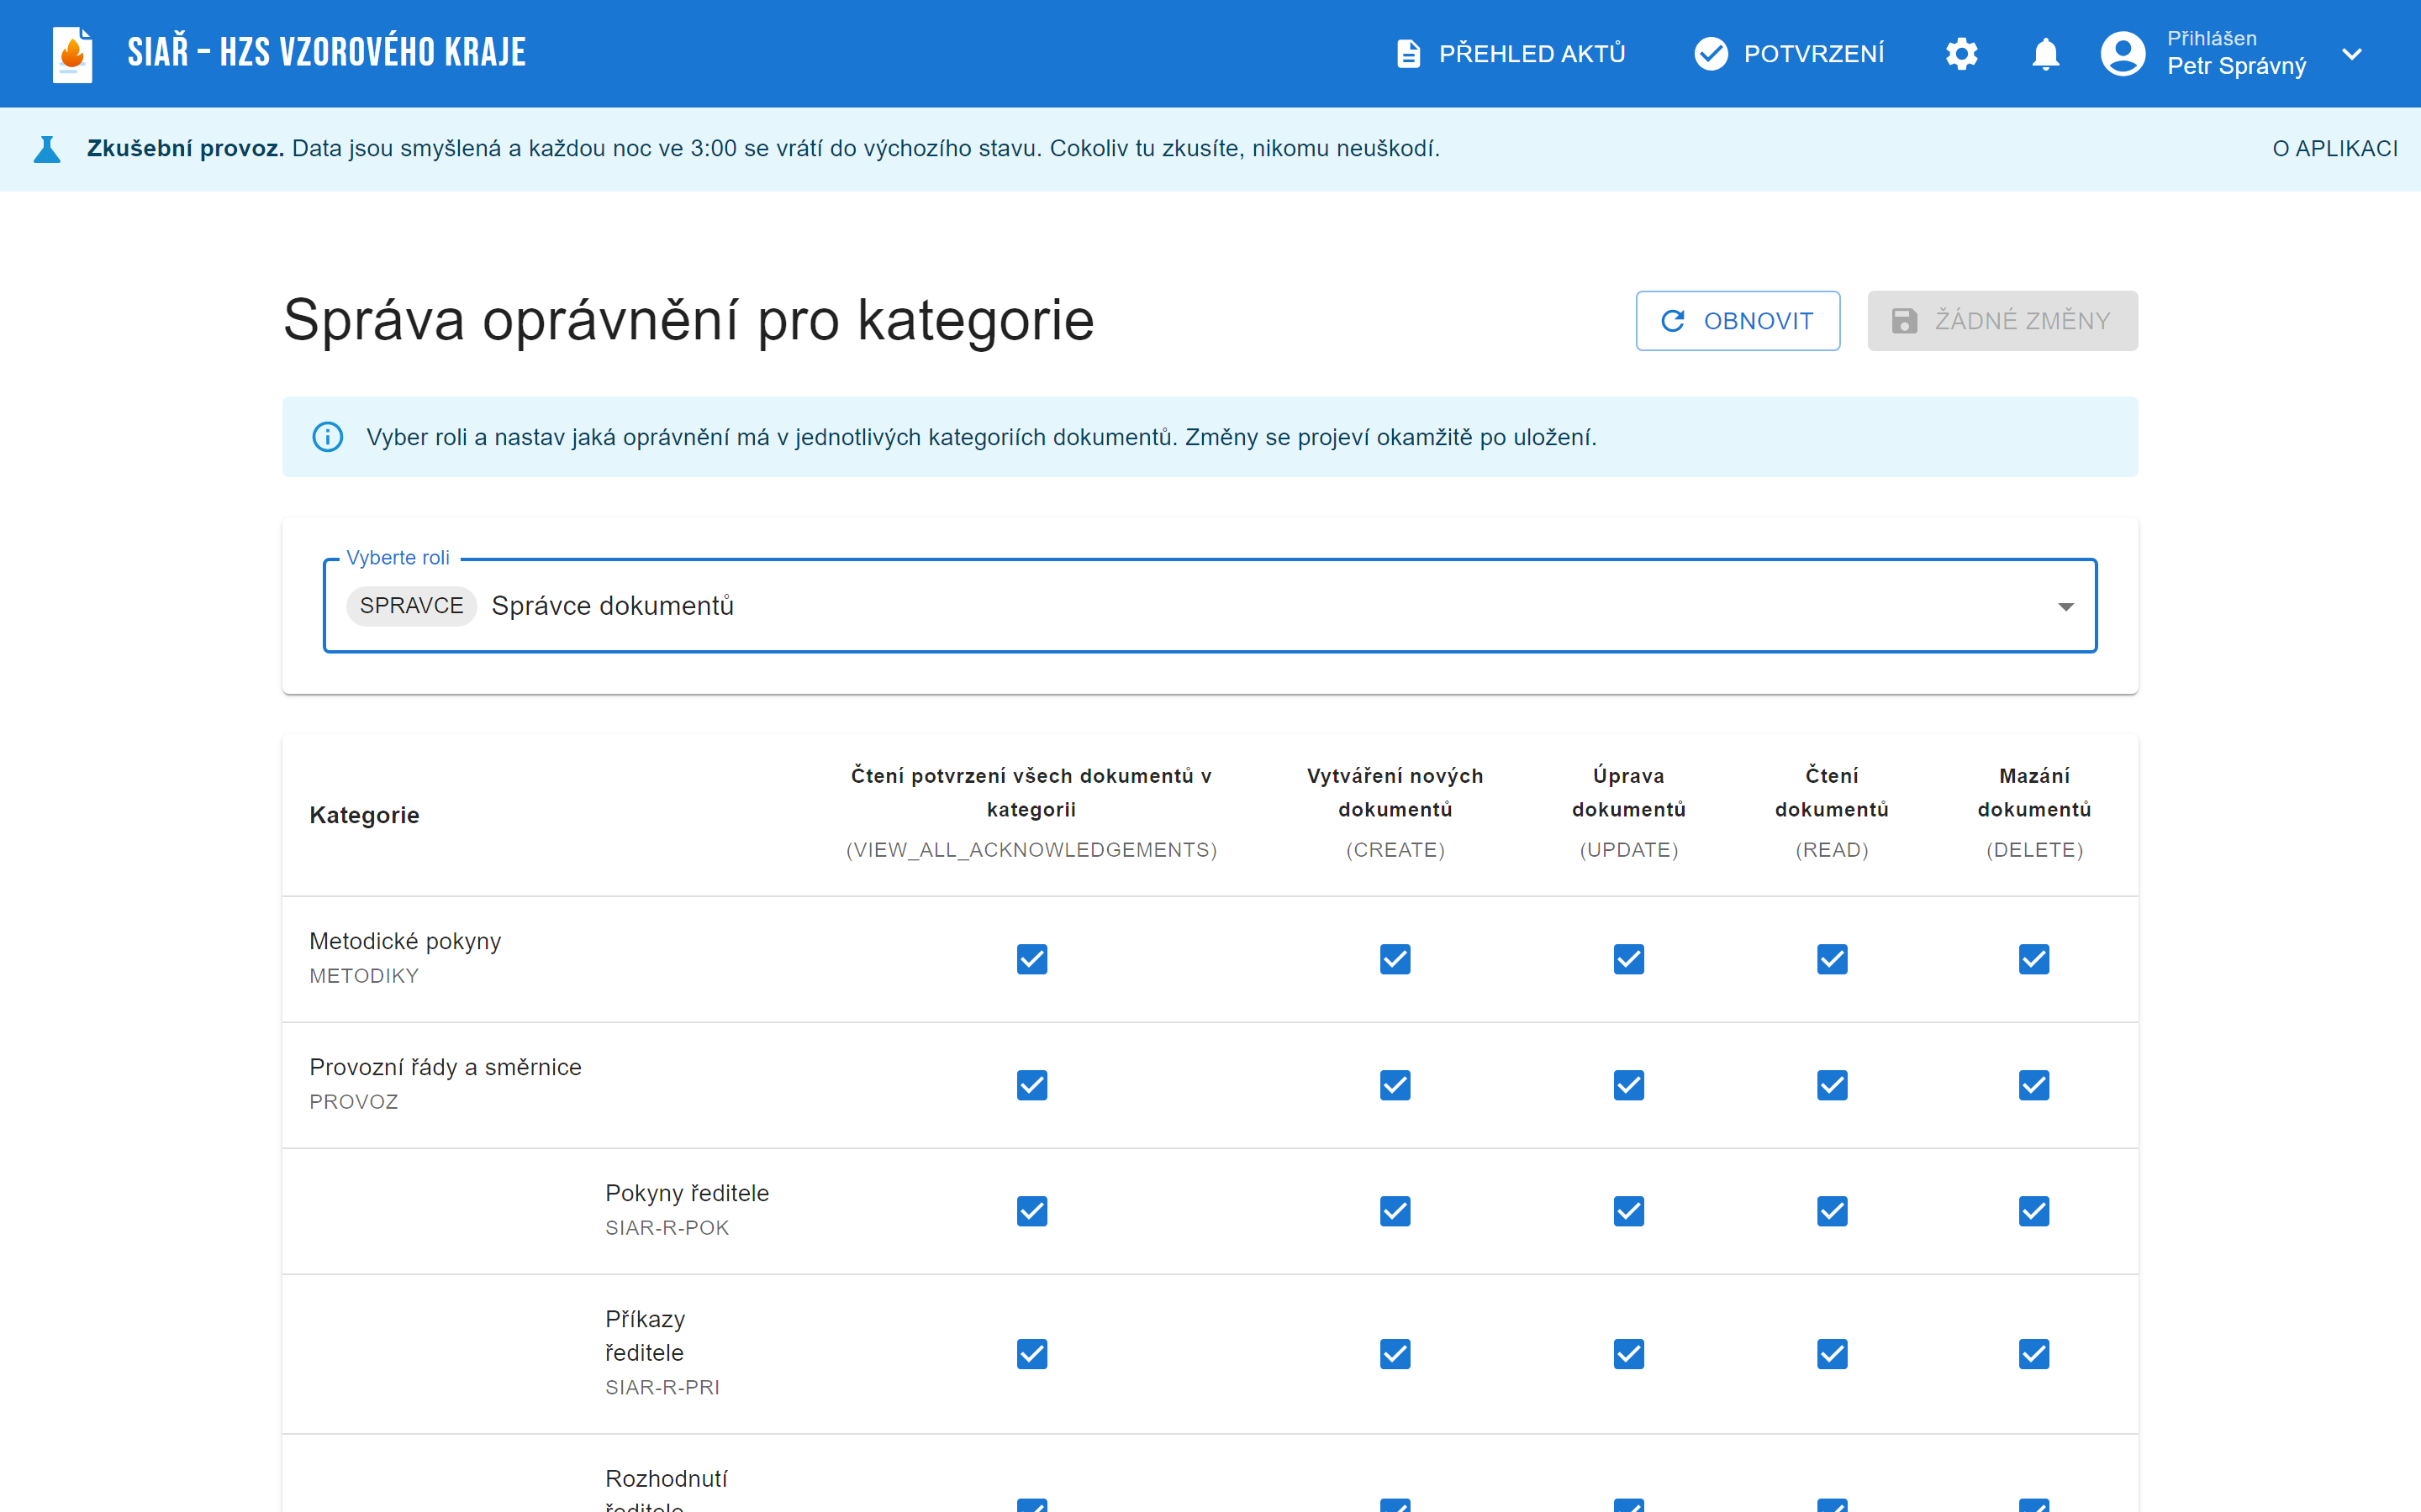Screen dimensions: 2421x1512
Task: Toggle DELETE for Příkazy ředitele
Action: coord(2033,1354)
